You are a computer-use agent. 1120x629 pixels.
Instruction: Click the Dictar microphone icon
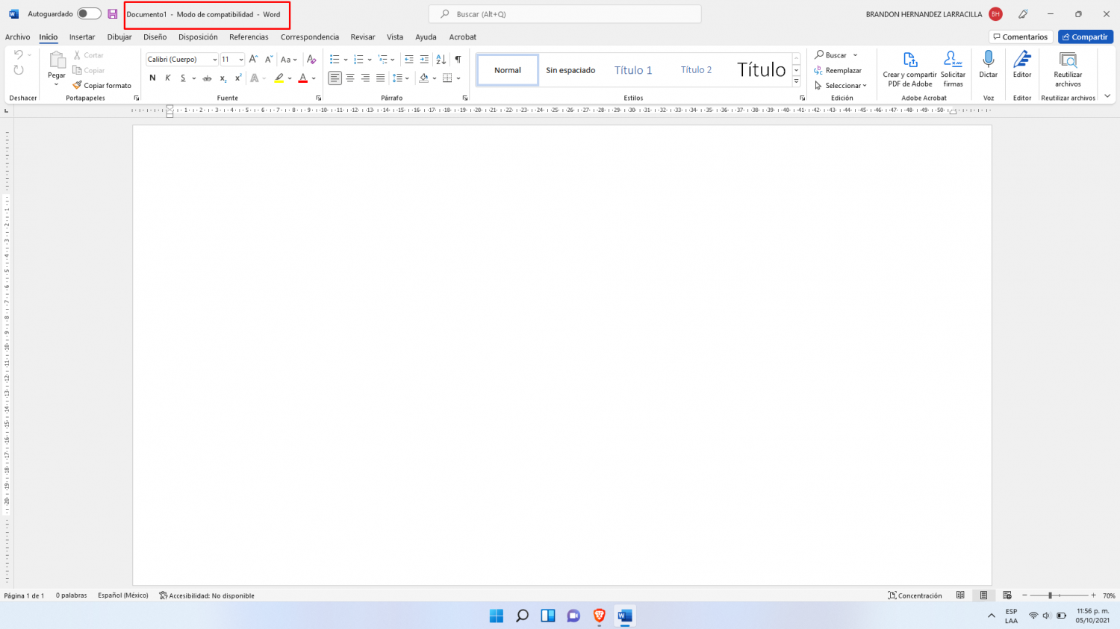(989, 59)
